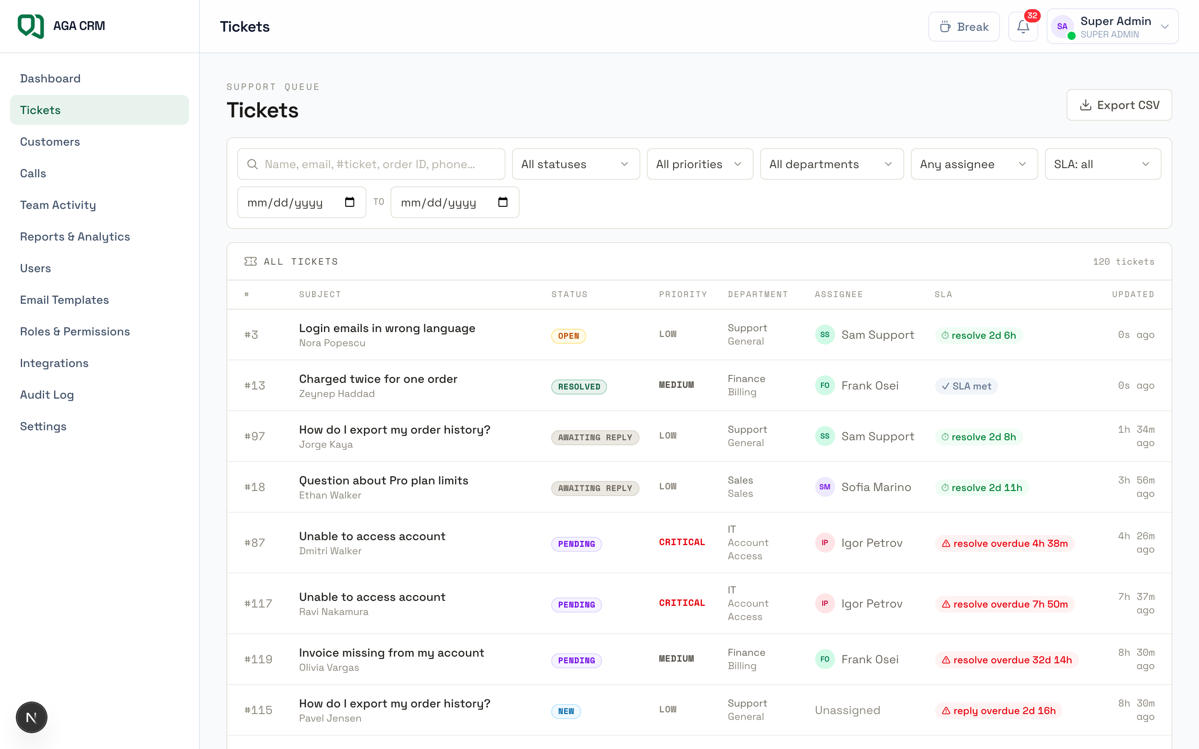
Task: Open ticket Charged twice for one order
Action: [378, 379]
